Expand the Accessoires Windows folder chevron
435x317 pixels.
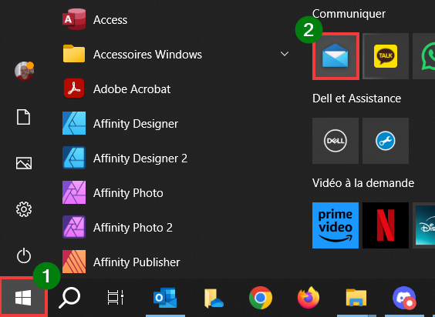click(x=285, y=54)
